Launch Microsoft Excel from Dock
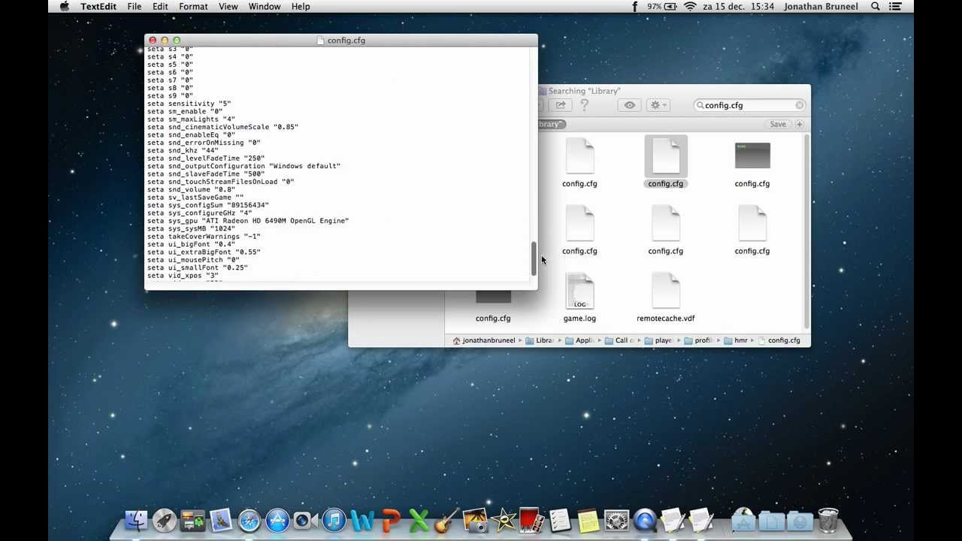962x541 pixels. coord(419,520)
